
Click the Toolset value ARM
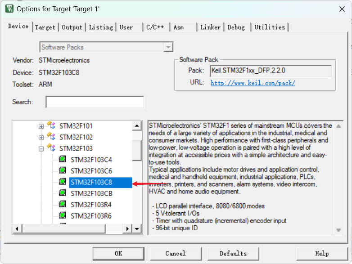[x=45, y=85]
